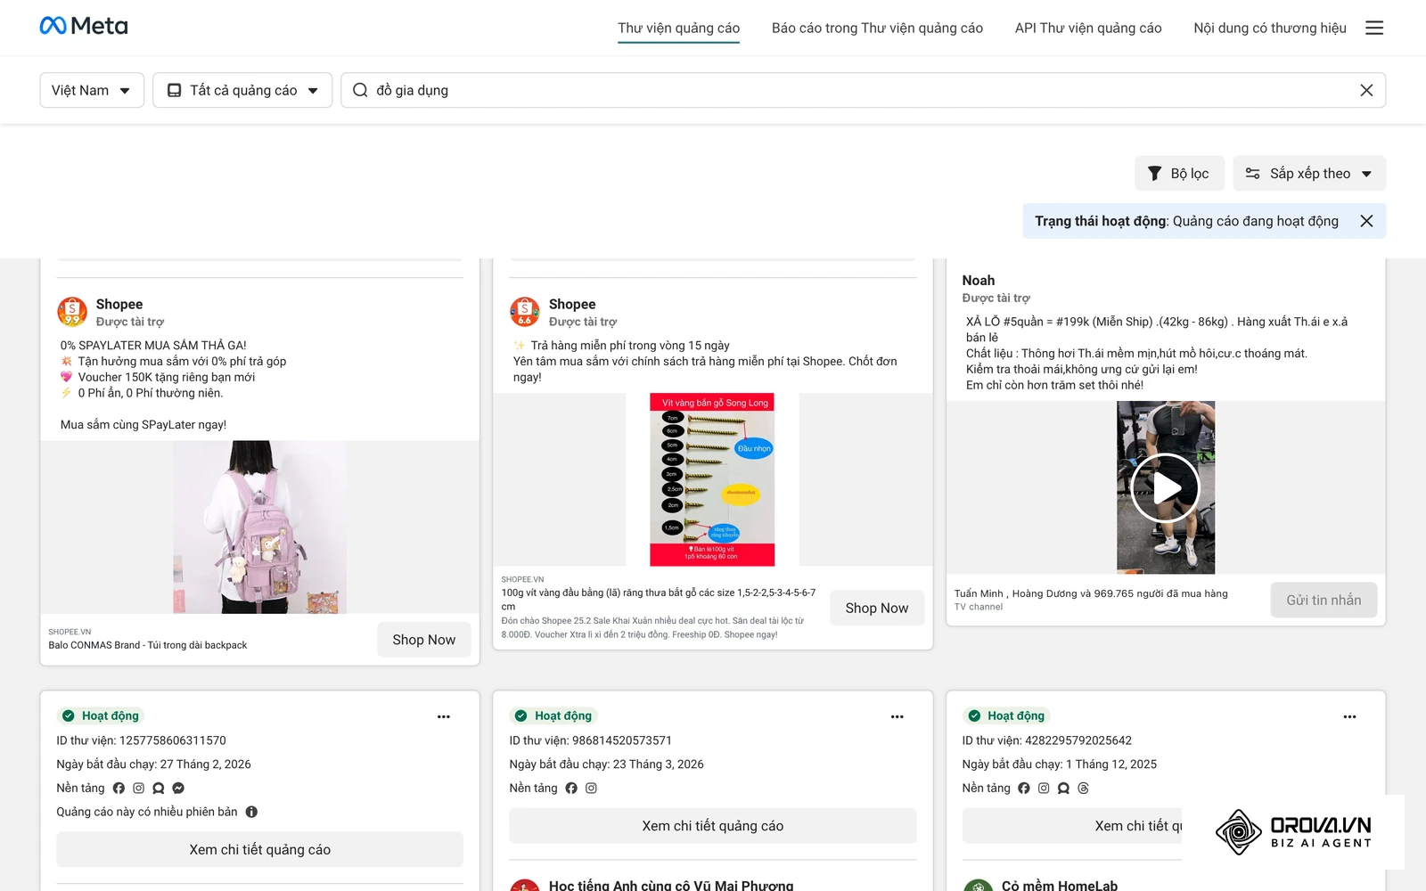The image size is (1426, 891).
Task: Click Audience Network icon on ad 4282295792025642
Action: coord(1063,788)
